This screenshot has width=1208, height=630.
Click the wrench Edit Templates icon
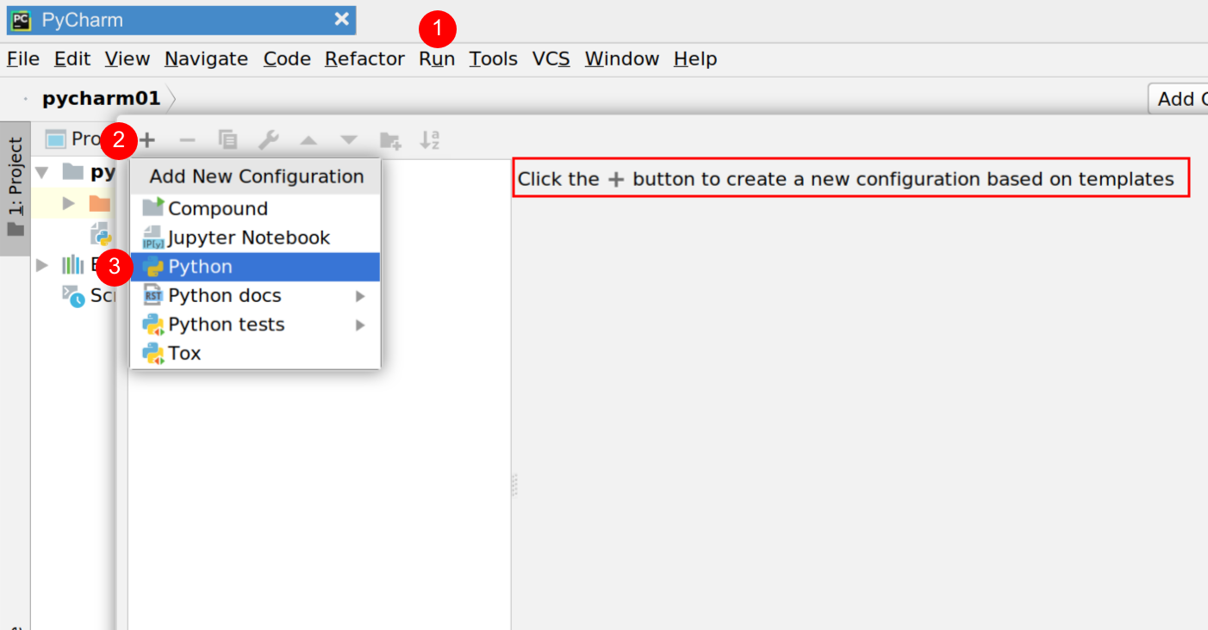268,139
